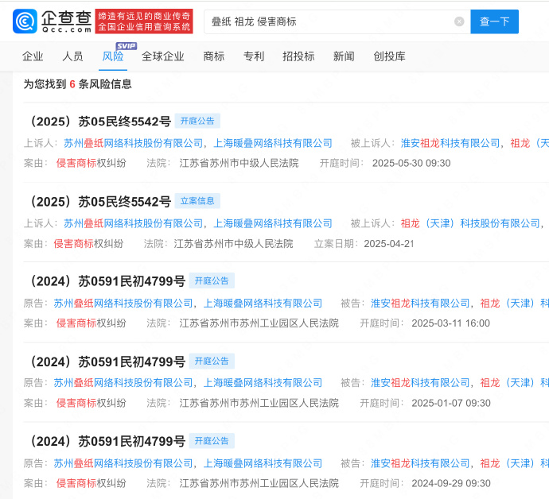
Task: Open 苏州叠纸 plaintiff link in 2025-03-11 case
Action: (x=123, y=304)
